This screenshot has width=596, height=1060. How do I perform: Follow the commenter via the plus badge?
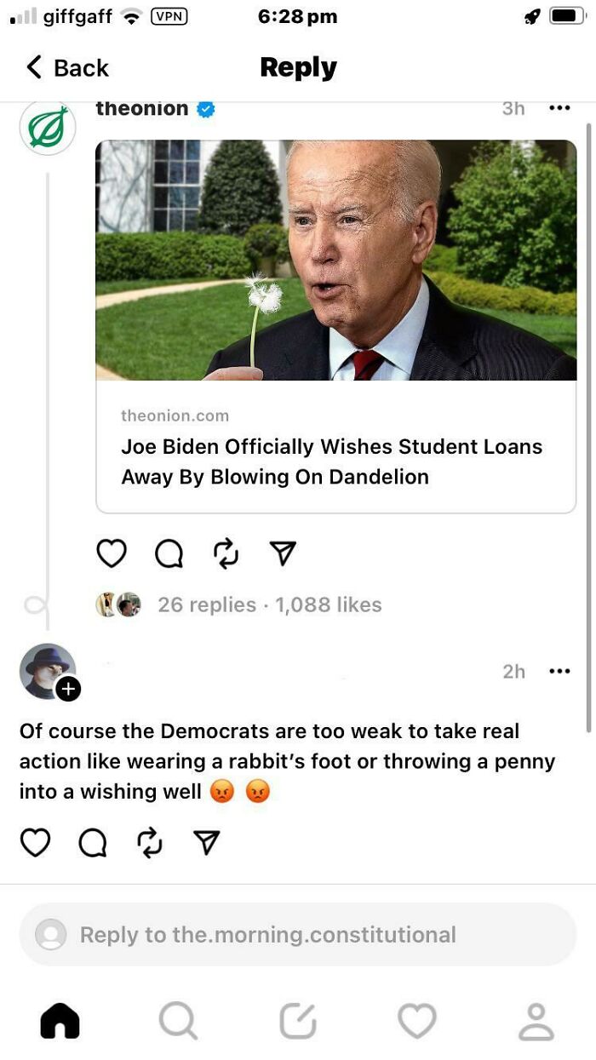67,690
